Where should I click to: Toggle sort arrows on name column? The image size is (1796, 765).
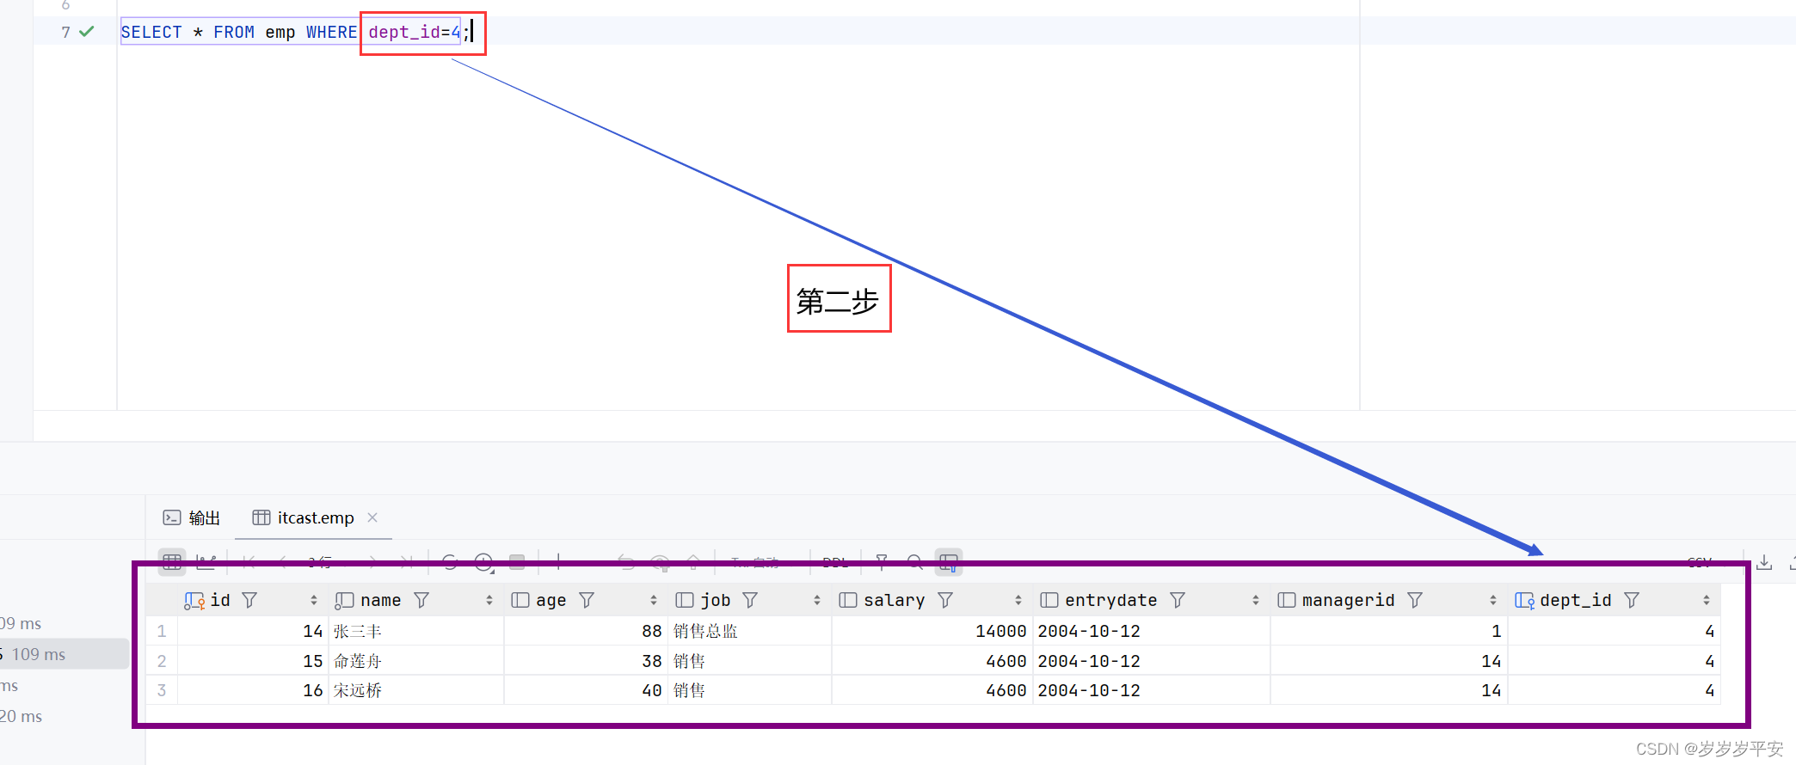click(489, 600)
